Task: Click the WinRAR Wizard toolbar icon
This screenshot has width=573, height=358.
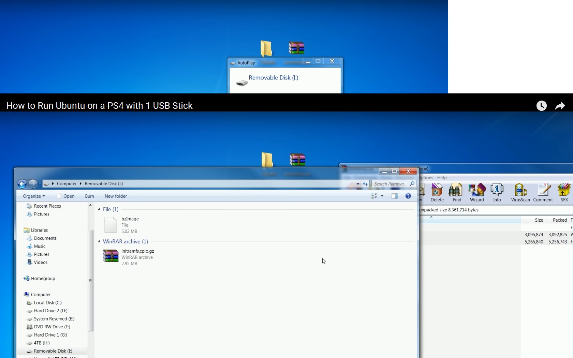Action: click(477, 193)
